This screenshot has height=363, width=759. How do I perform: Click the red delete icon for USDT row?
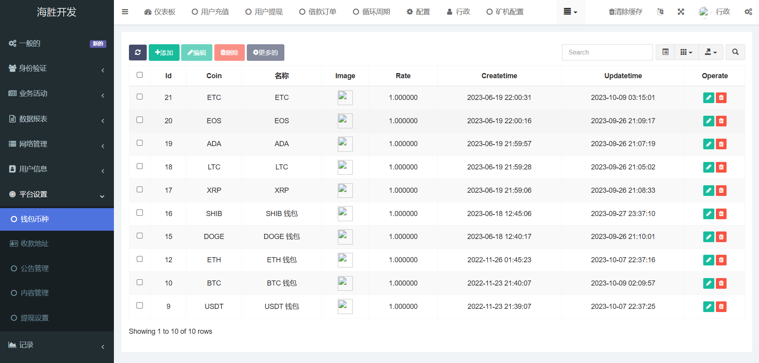[721, 307]
